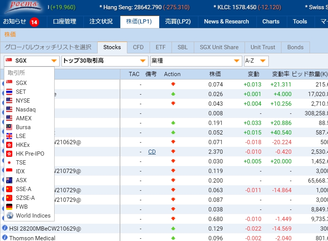Switch to Unit Trust tab

[263, 47]
